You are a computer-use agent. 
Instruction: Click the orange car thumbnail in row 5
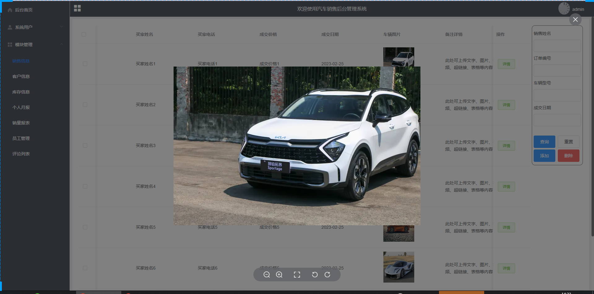point(399,233)
